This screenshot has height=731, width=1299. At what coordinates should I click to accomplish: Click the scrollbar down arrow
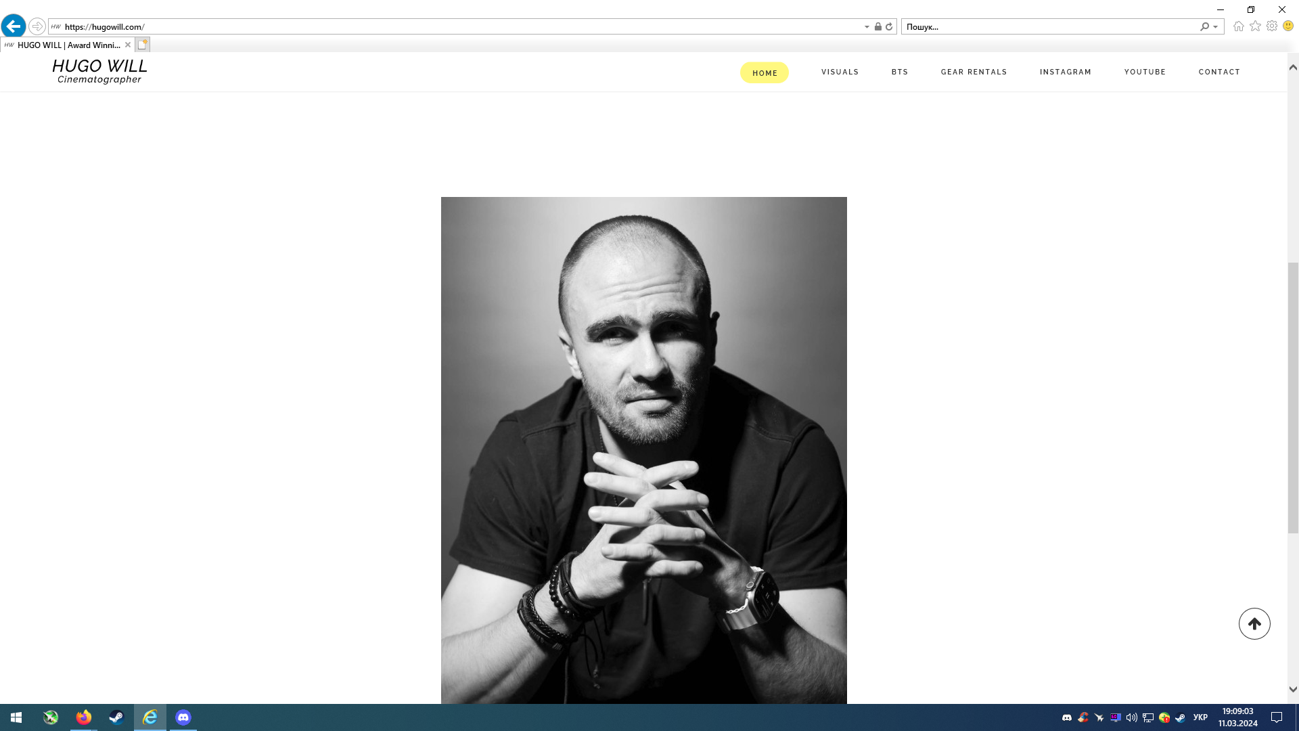pos(1293,689)
